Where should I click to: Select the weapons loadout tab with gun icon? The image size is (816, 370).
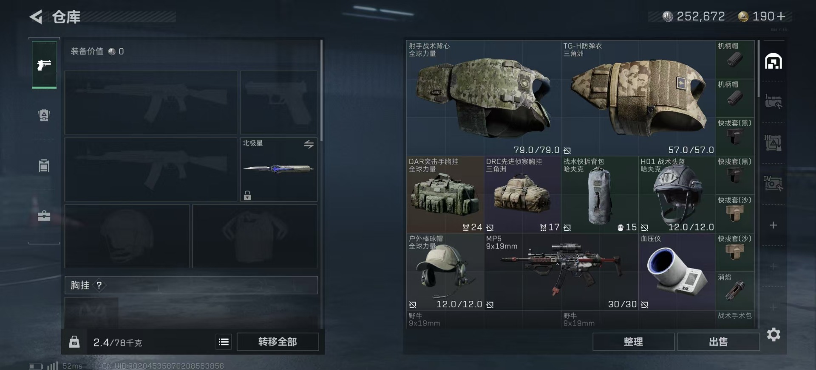(x=44, y=64)
